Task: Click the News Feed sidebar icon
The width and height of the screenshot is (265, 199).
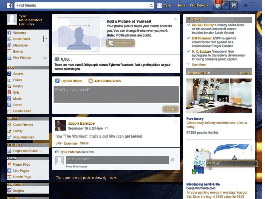Action: click(x=9, y=39)
